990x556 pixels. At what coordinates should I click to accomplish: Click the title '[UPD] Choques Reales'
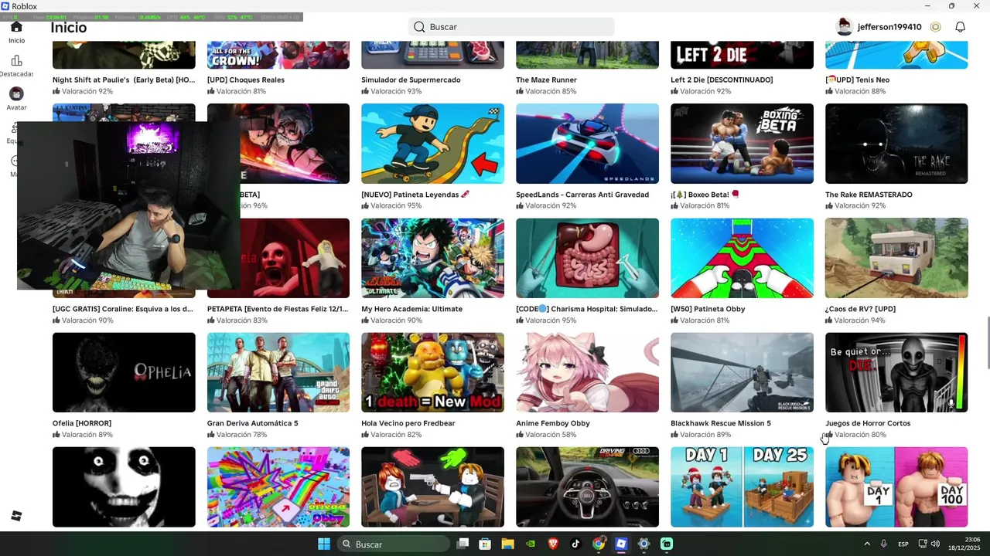(x=246, y=80)
